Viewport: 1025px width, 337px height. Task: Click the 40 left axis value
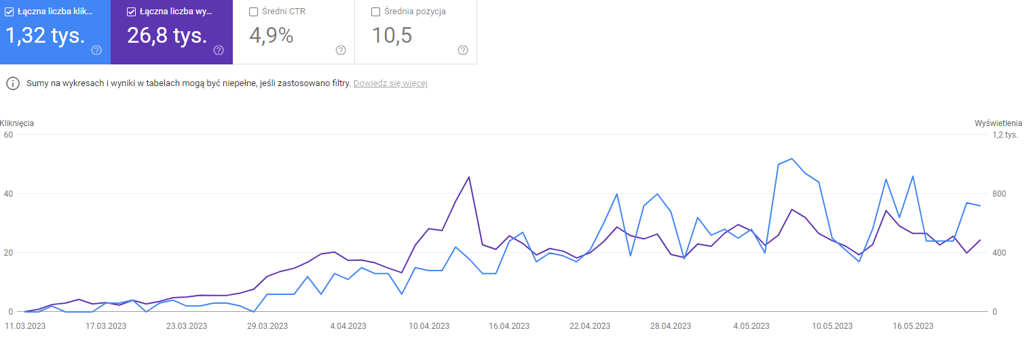click(x=9, y=194)
